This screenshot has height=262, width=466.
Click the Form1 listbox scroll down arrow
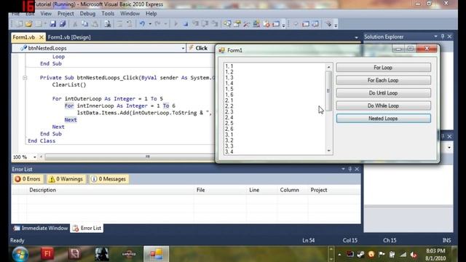328,151
